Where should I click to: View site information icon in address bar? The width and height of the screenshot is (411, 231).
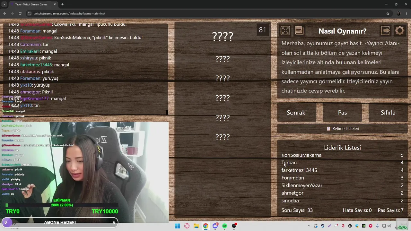29,13
